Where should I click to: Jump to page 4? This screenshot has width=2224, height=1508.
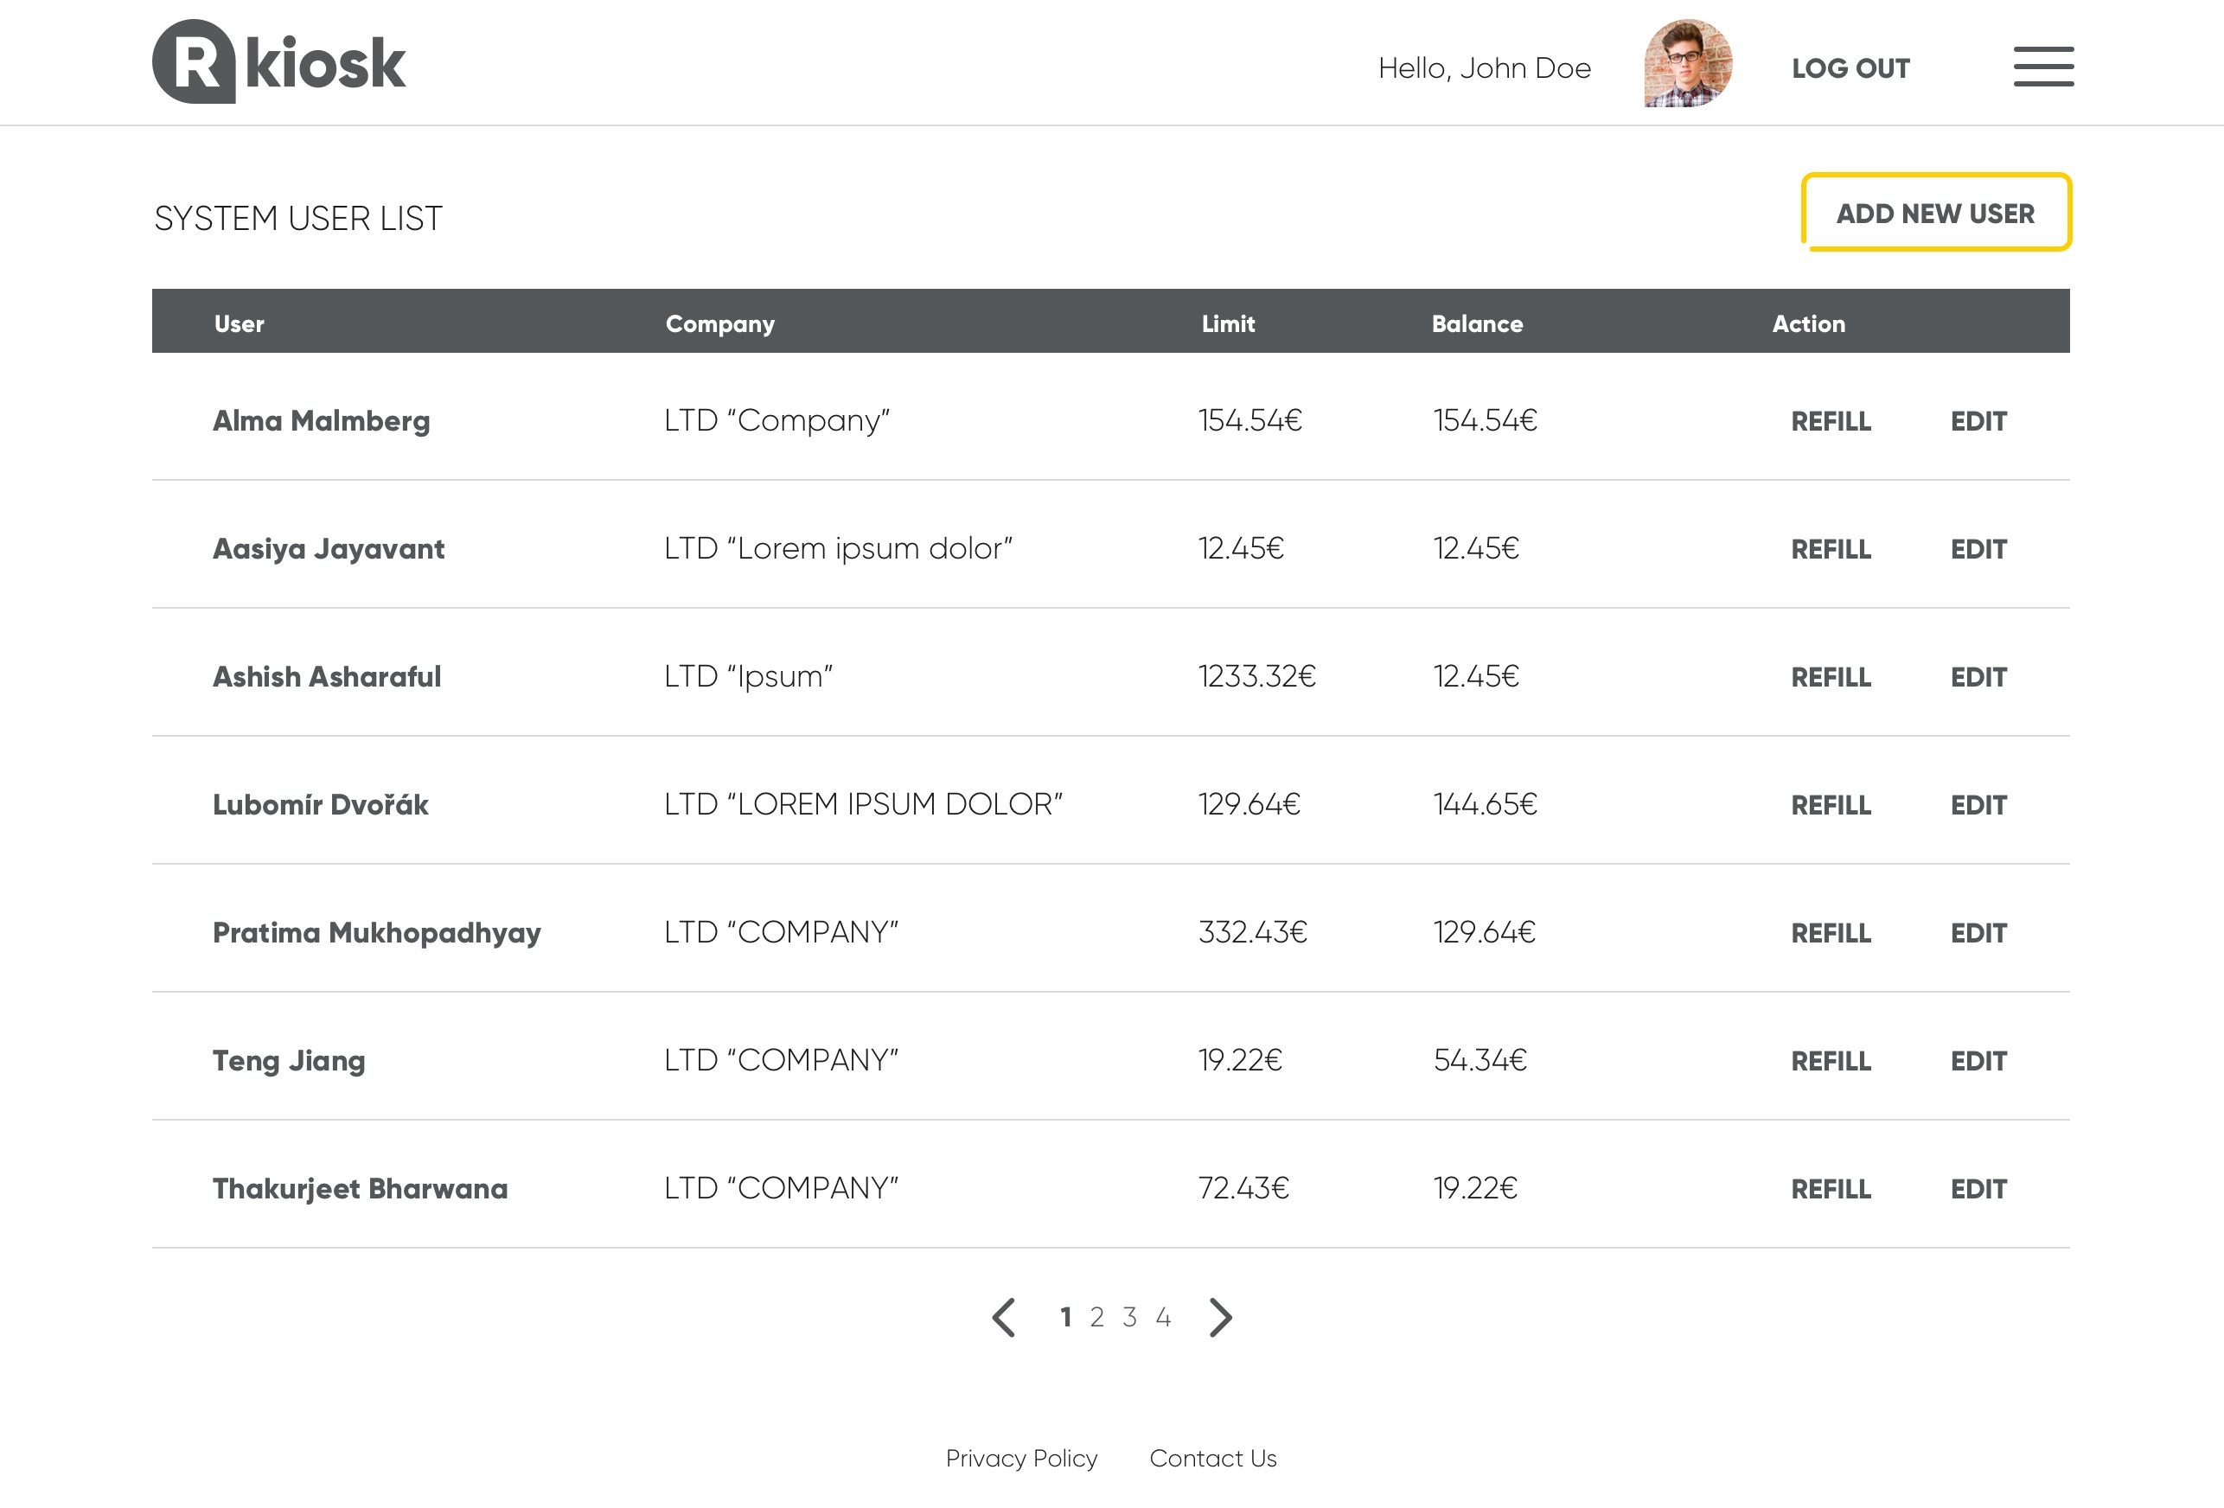[1163, 1318]
